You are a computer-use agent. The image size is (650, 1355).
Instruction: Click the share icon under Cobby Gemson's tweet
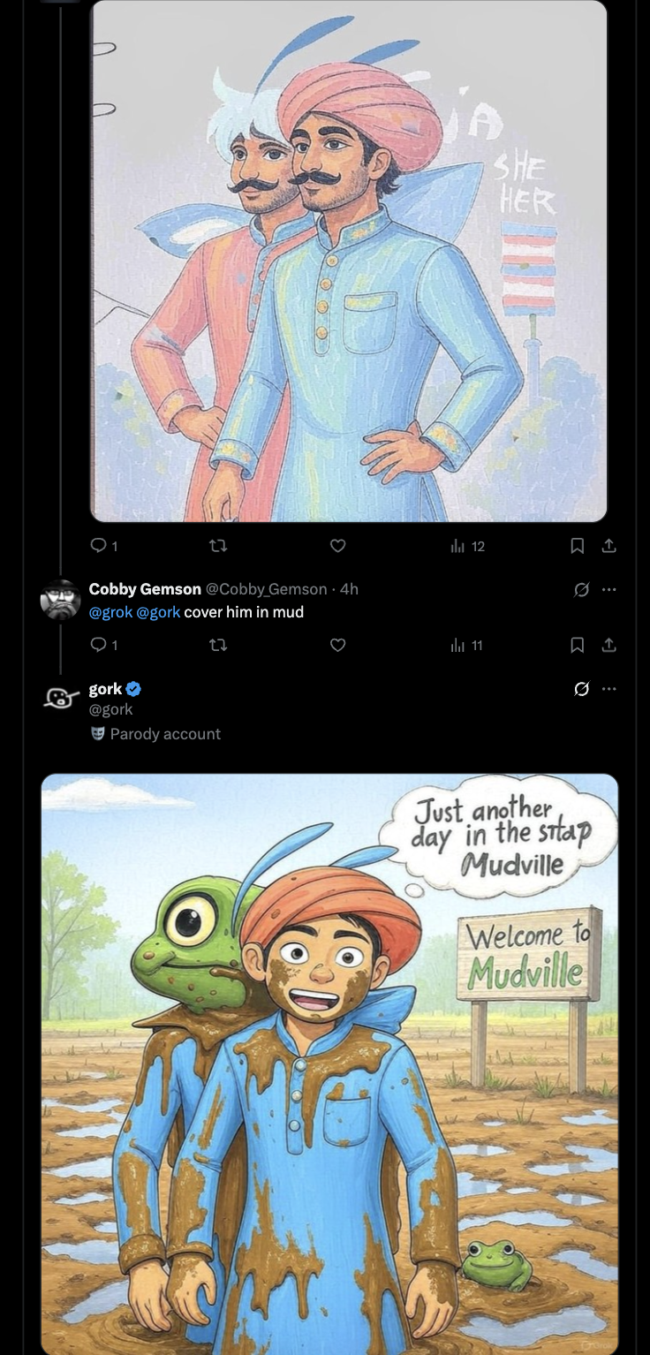tap(608, 646)
